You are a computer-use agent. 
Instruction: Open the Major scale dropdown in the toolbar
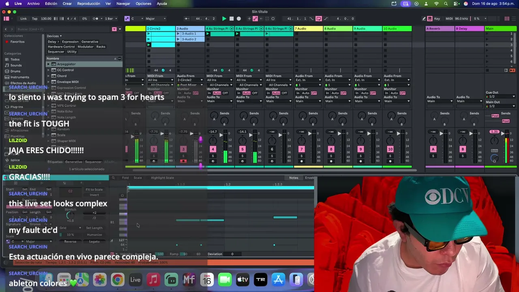tap(155, 19)
